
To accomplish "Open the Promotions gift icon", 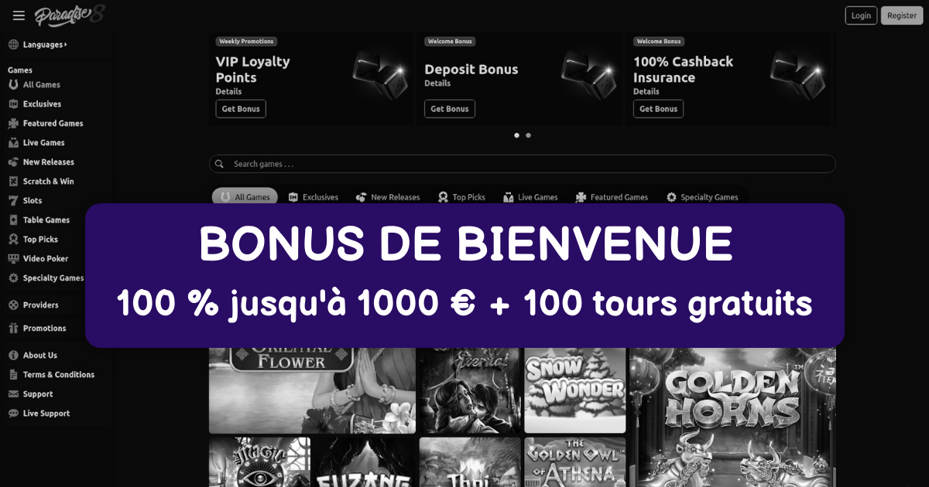I will coord(13,329).
